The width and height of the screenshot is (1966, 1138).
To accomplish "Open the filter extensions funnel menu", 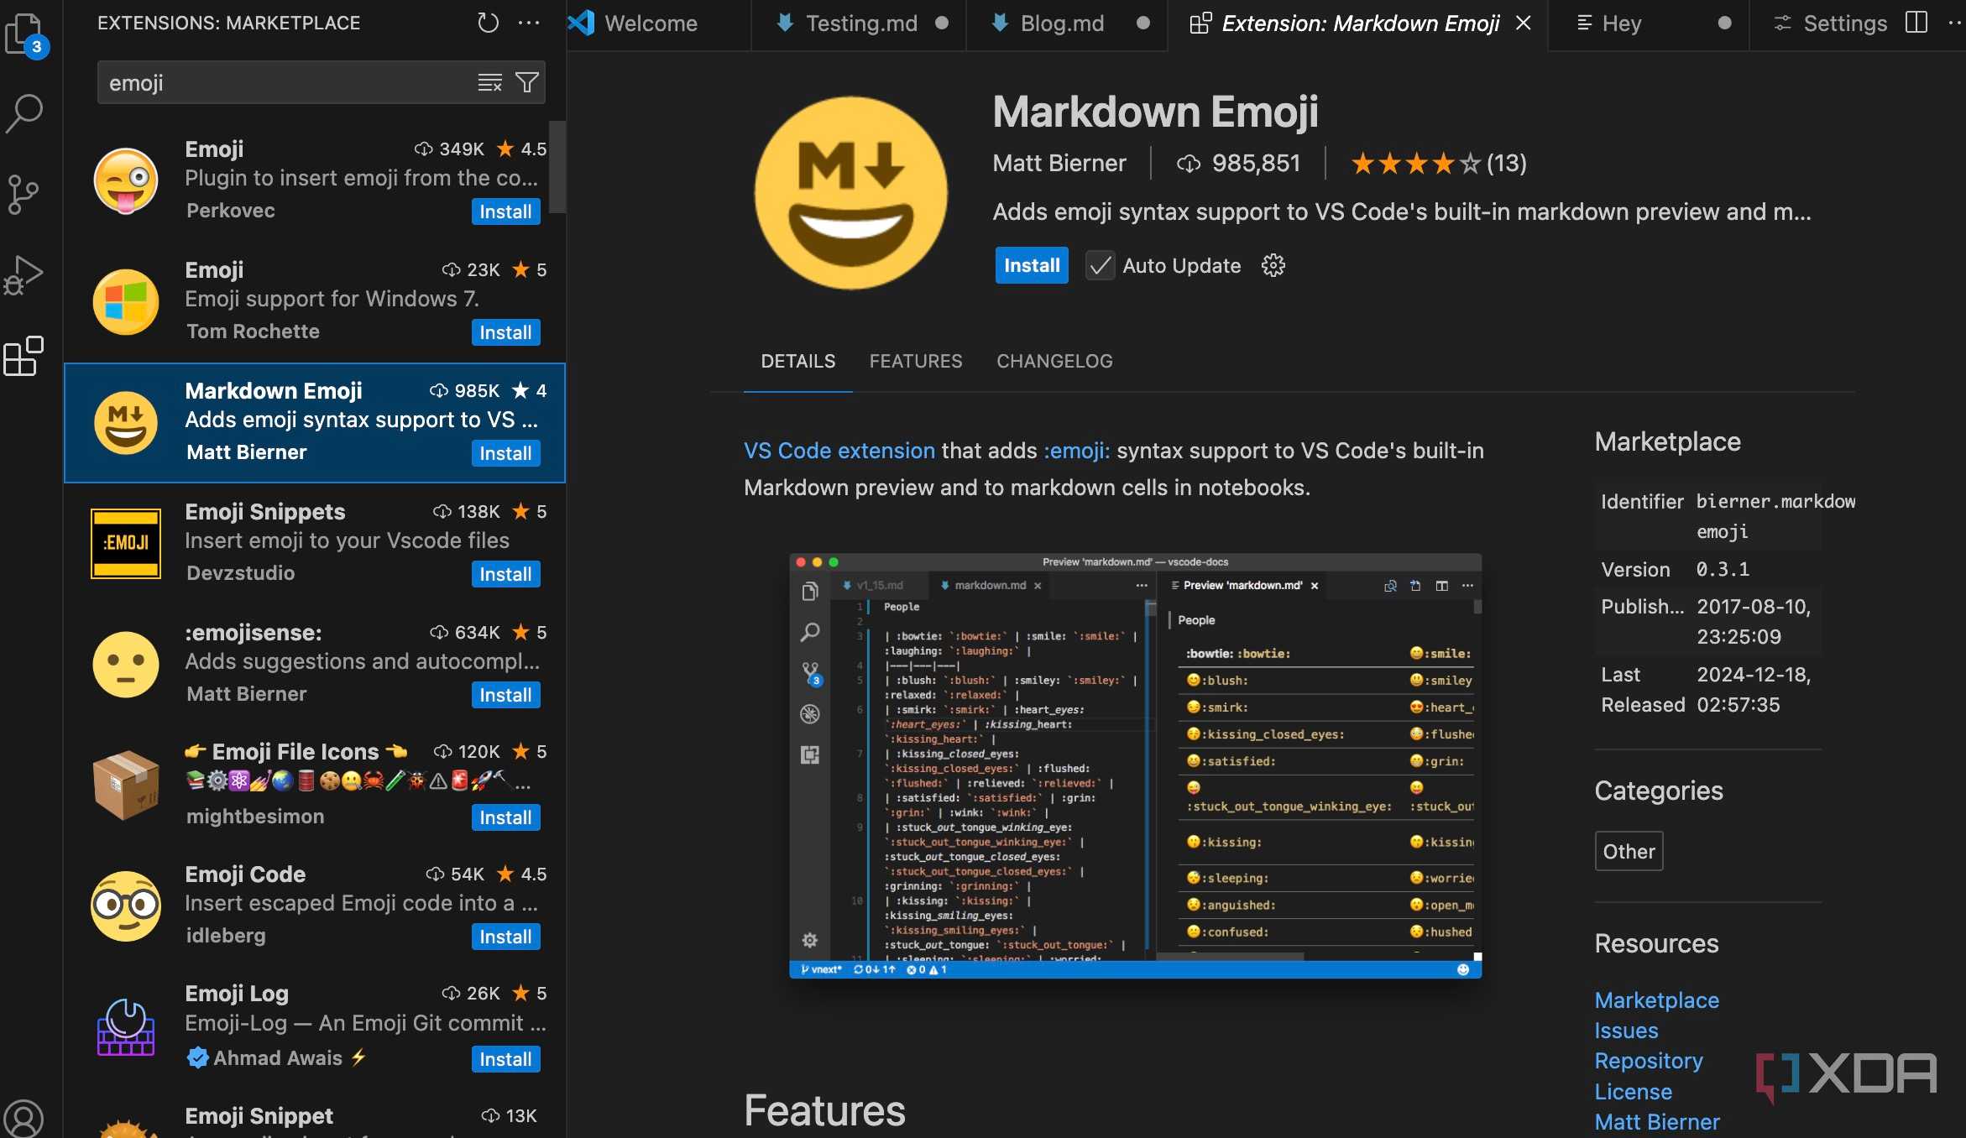I will click(526, 82).
